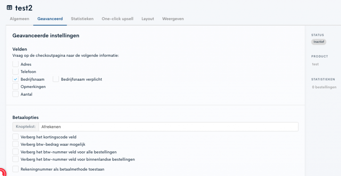Enable Bedrijfsnaam verplicht checkbox
This screenshot has height=176, width=341.
[56, 79]
